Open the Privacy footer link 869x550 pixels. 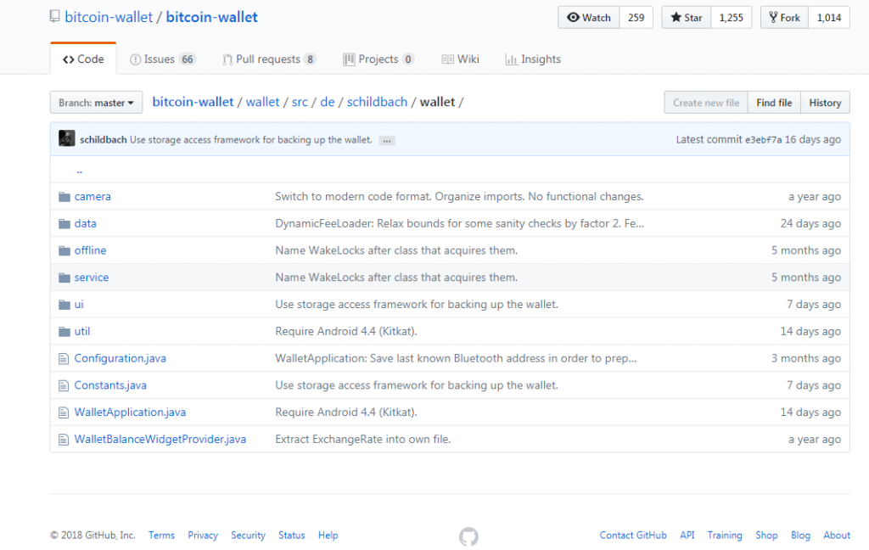[203, 536]
